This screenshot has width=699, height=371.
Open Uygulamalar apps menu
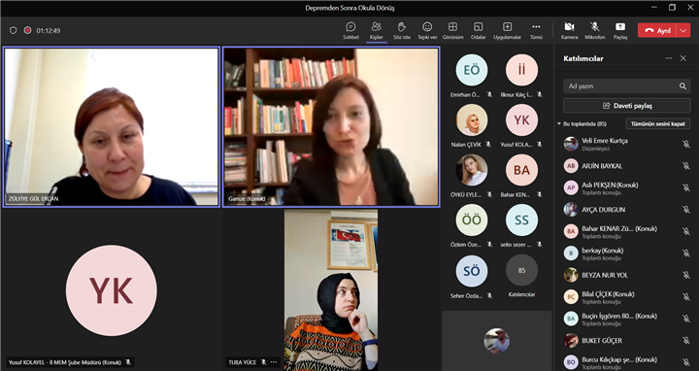(x=507, y=31)
